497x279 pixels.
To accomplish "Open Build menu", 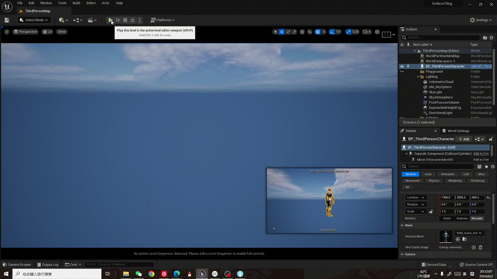I will pyautogui.click(x=76, y=3).
